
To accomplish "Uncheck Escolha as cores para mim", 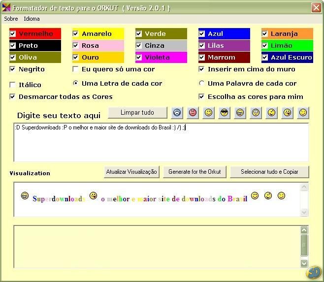I will [201, 96].
